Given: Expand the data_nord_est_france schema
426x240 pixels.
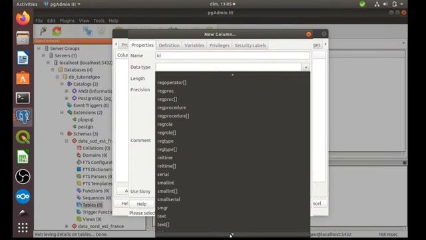Looking at the screenshot, I should [x=67, y=226].
